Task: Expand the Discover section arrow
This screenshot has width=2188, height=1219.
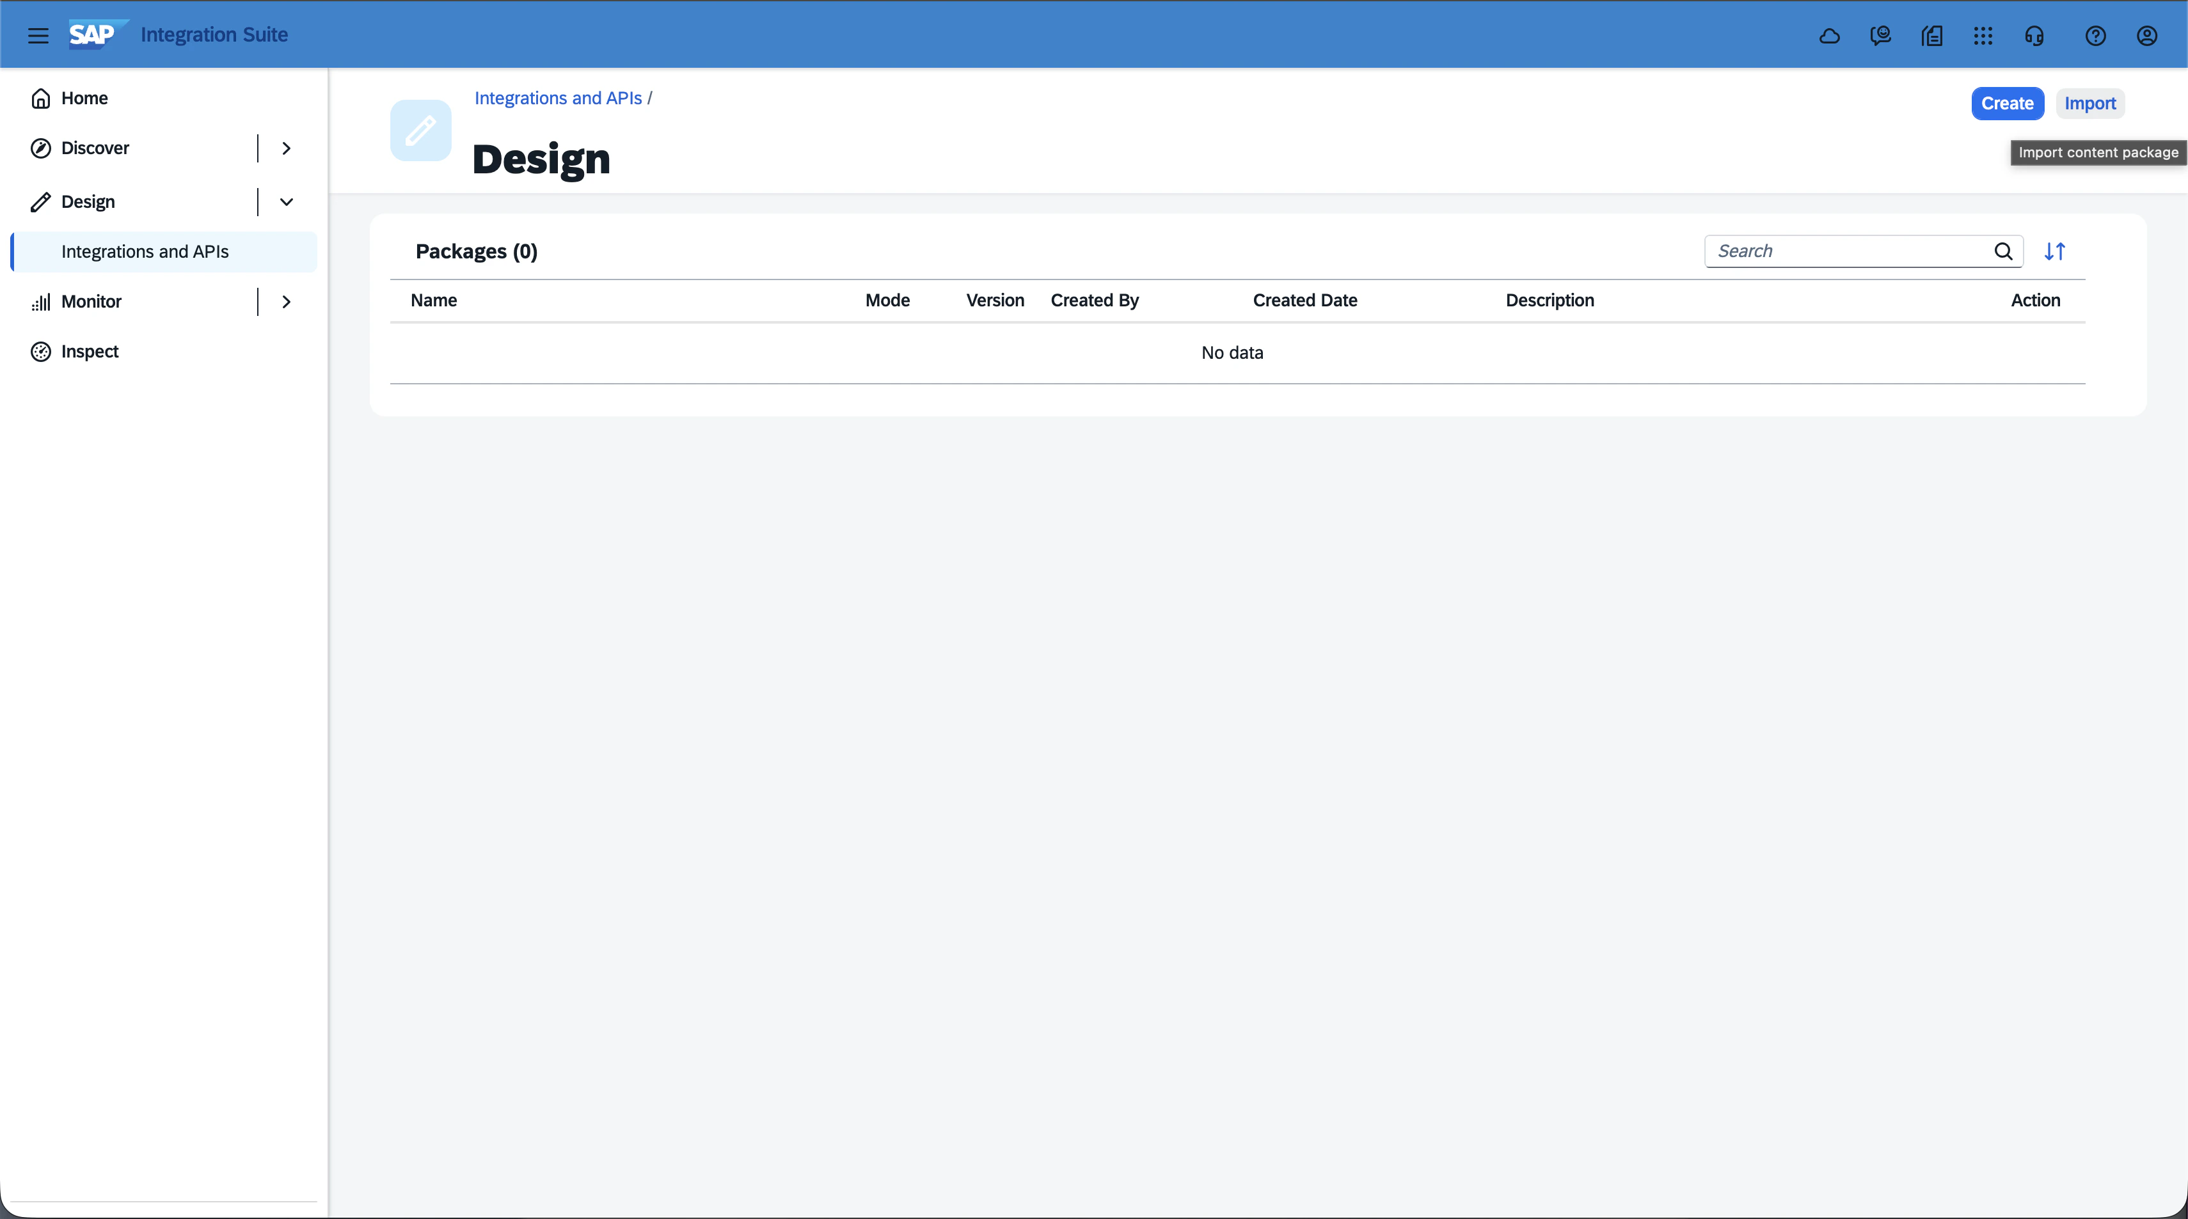Action: [x=286, y=148]
